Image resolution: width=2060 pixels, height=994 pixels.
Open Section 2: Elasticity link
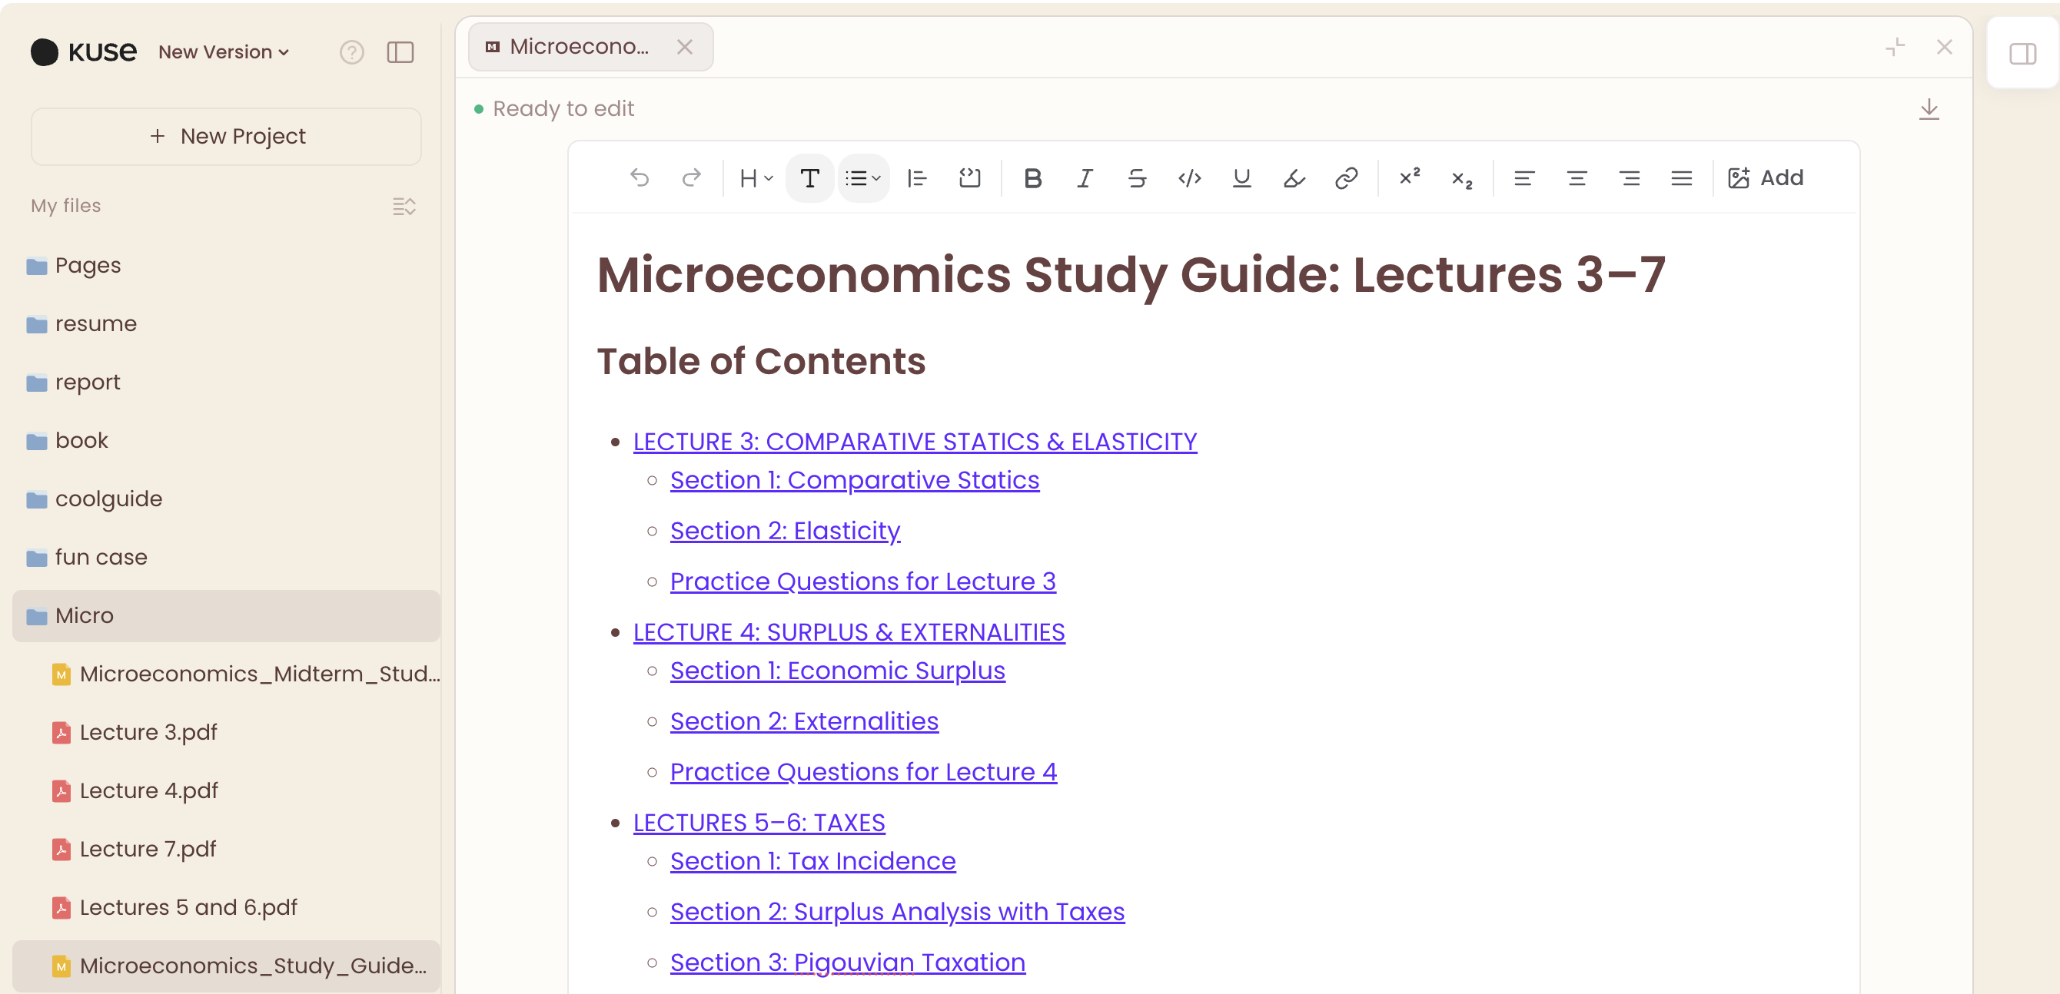click(785, 530)
